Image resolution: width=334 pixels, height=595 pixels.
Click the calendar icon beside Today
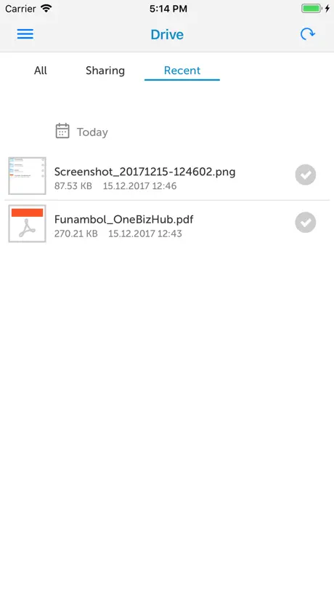(62, 131)
